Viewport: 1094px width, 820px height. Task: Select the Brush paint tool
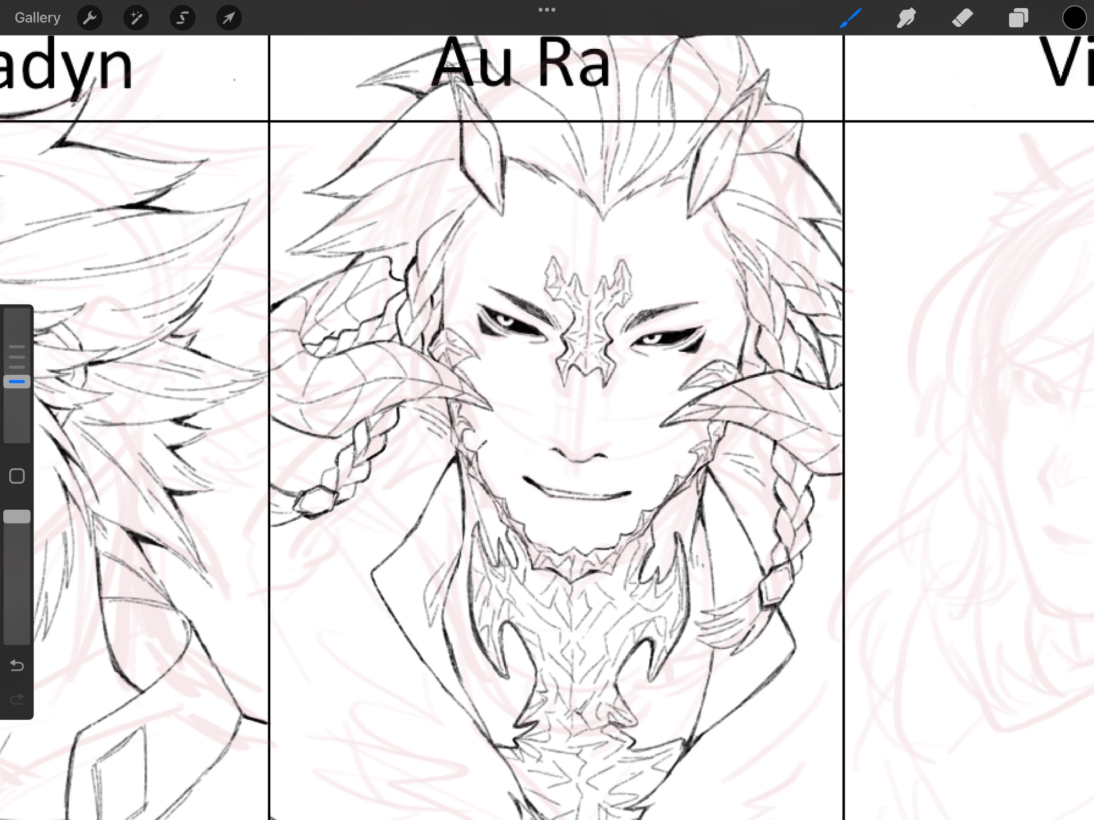(x=851, y=18)
